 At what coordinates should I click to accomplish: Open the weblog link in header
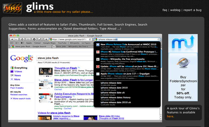click(175, 10)
